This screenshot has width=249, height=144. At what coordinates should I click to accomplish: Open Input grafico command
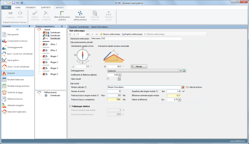pyautogui.click(x=17, y=60)
